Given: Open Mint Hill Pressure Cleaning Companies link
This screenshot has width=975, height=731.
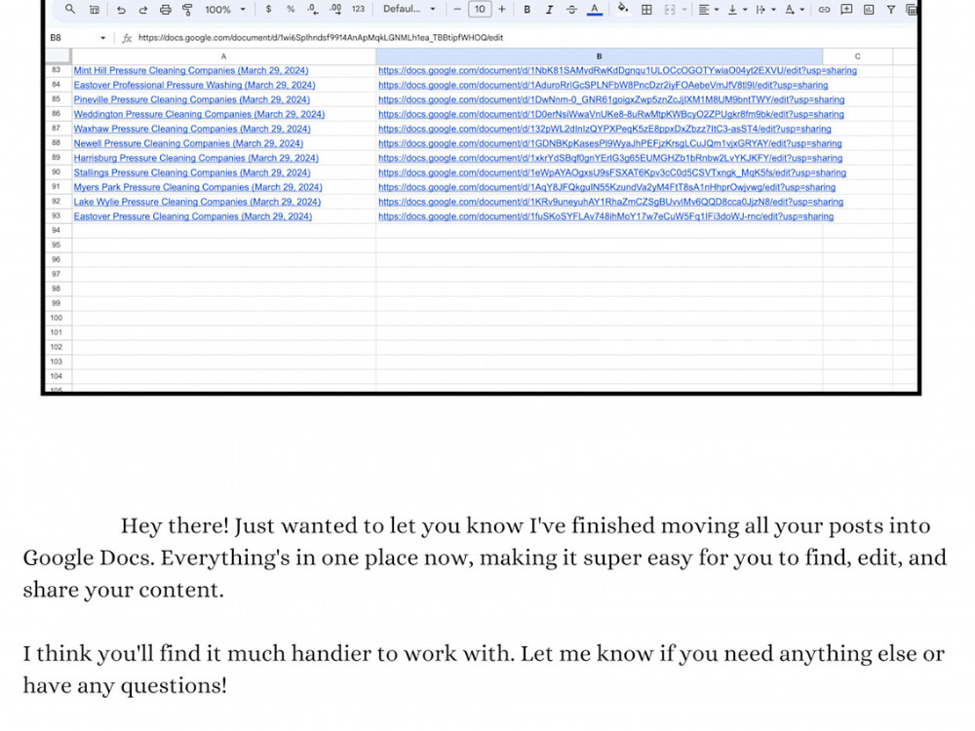Looking at the screenshot, I should [191, 70].
